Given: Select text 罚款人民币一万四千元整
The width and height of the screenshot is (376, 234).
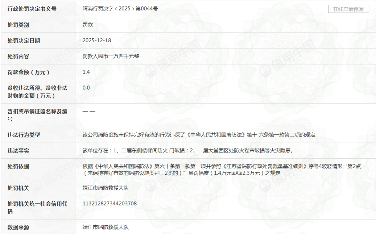Looking at the screenshot, I should click(111, 56).
